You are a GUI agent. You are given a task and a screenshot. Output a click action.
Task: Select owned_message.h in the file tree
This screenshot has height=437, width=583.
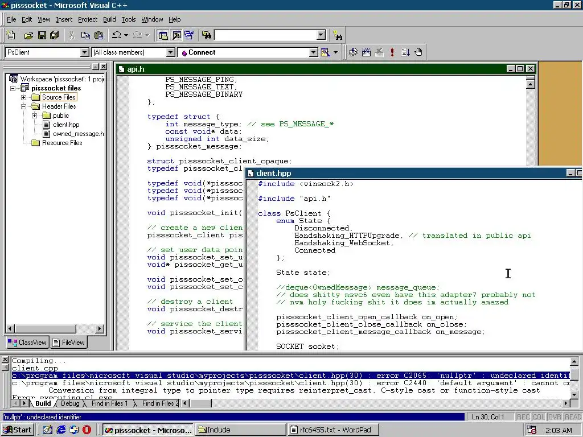click(78, 134)
